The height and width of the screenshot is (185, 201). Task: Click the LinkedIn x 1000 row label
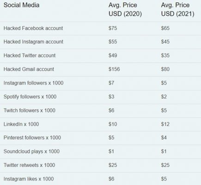21,124
